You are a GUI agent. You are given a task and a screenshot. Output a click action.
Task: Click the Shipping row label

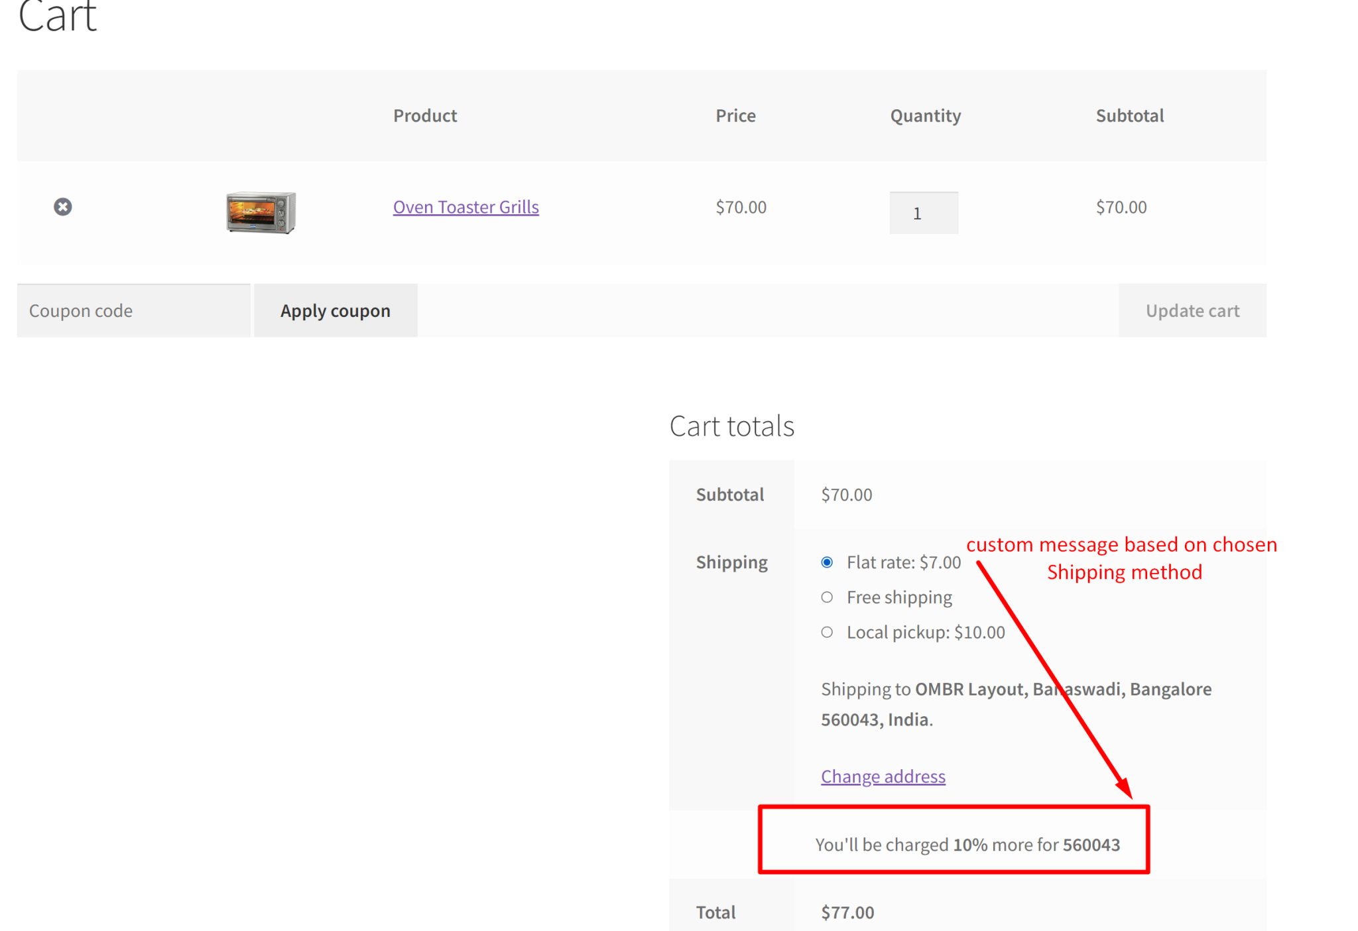[731, 562]
